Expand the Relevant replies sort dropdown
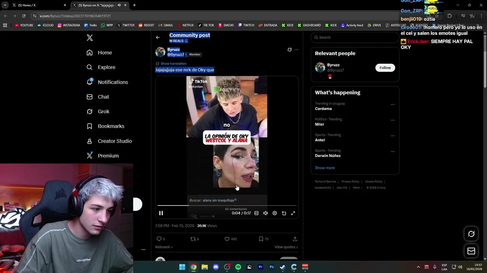Screen dimensions: 487x273 coord(164,247)
